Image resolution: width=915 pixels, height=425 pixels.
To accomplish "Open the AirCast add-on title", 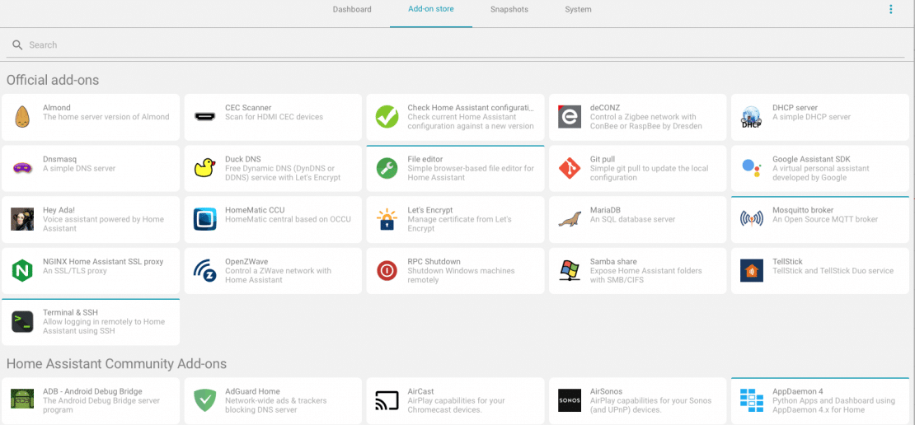I will tap(420, 391).
